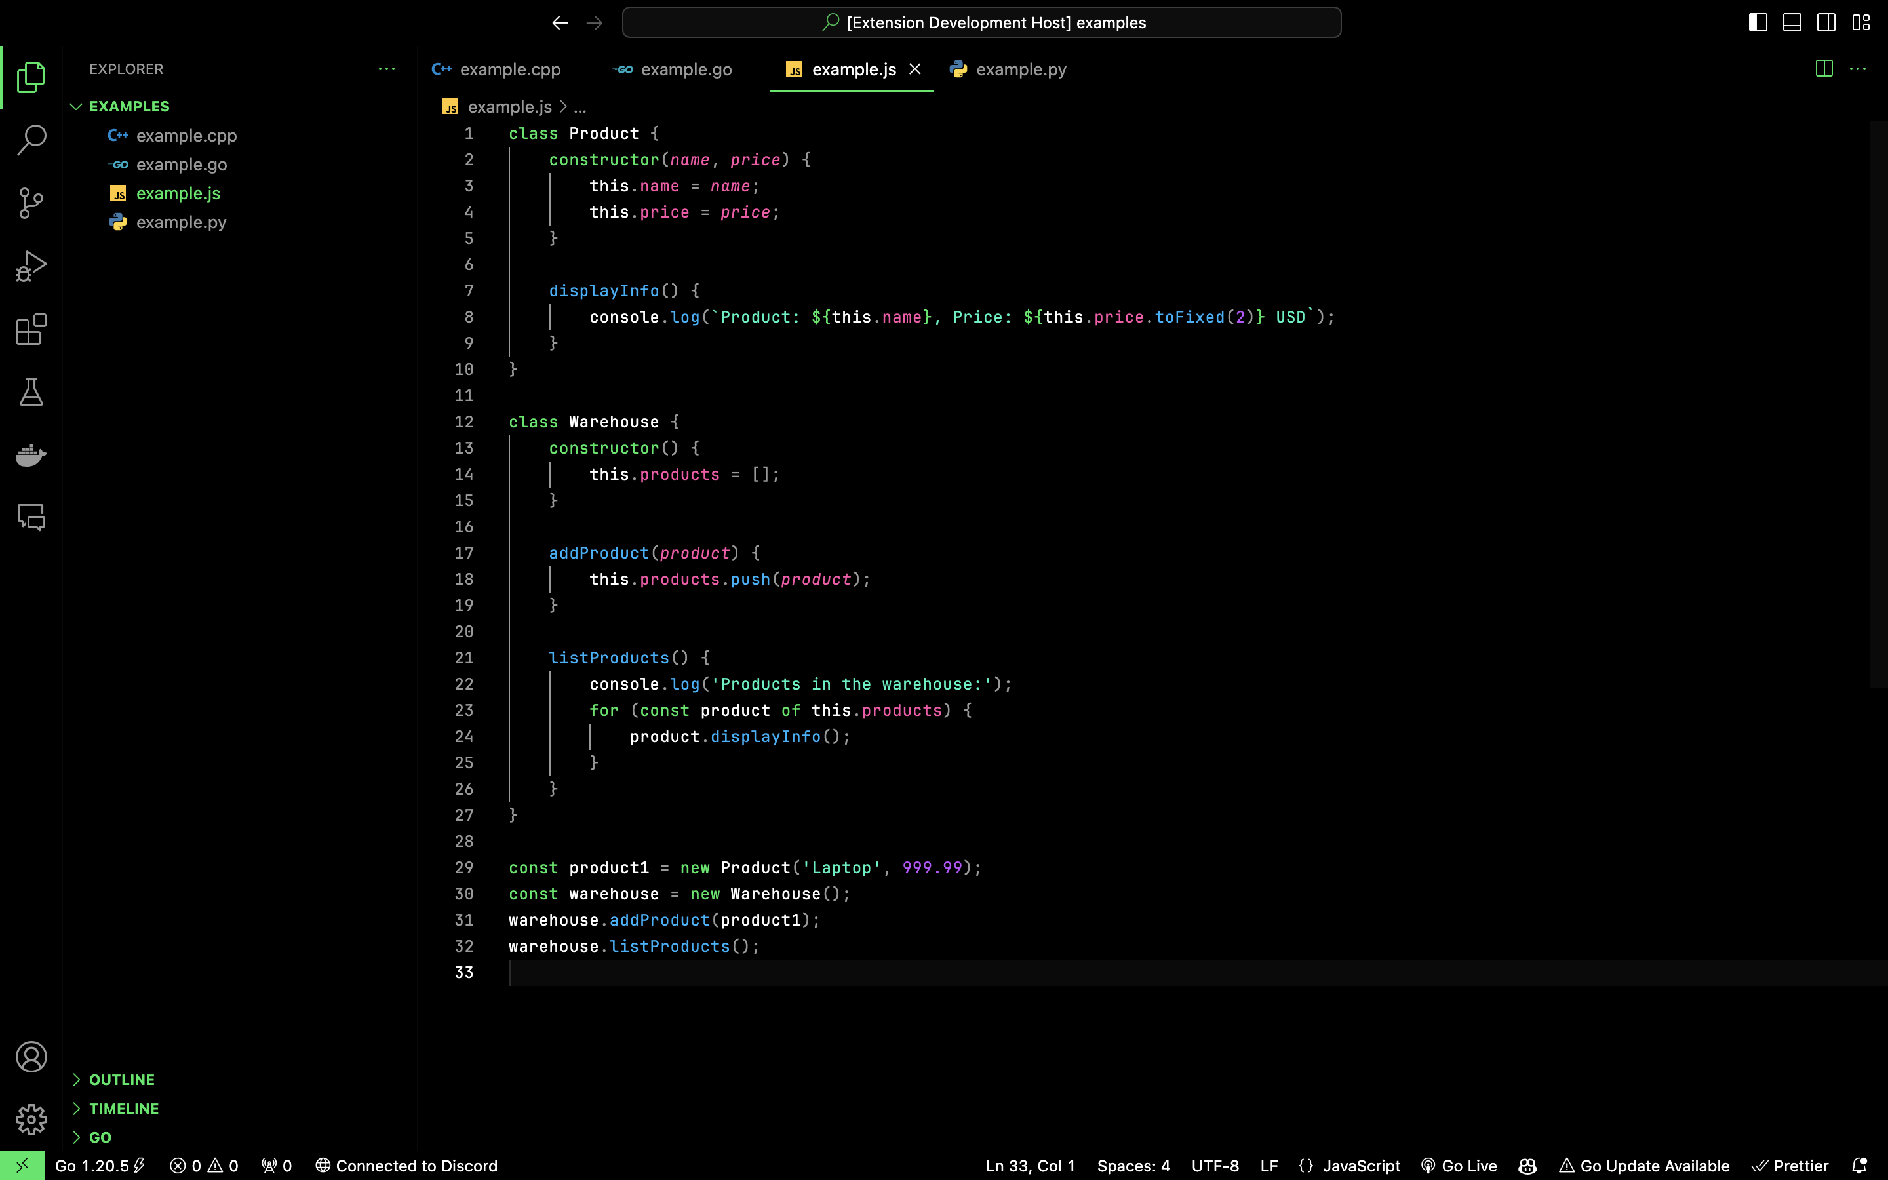The width and height of the screenshot is (1888, 1180).
Task: Open the Testing flask icon
Action: 31,393
